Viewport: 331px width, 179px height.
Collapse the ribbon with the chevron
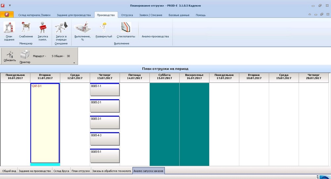309,15
